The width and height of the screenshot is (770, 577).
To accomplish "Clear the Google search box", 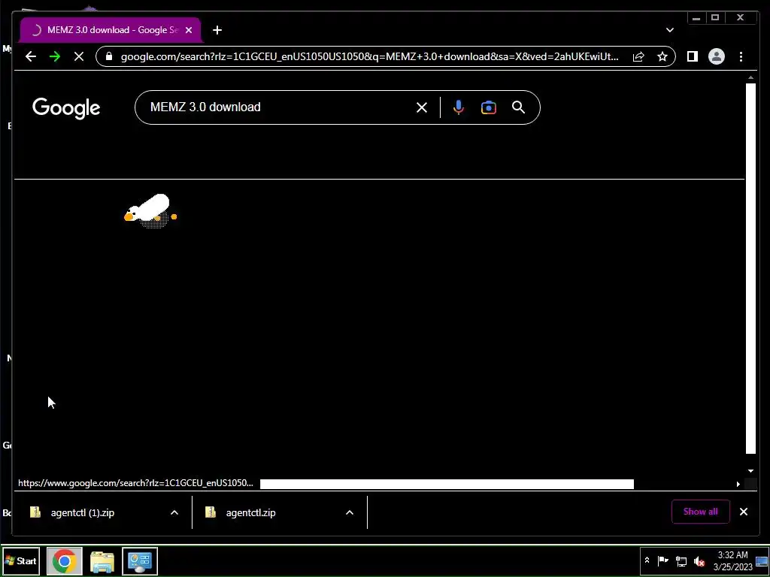I will pyautogui.click(x=422, y=107).
